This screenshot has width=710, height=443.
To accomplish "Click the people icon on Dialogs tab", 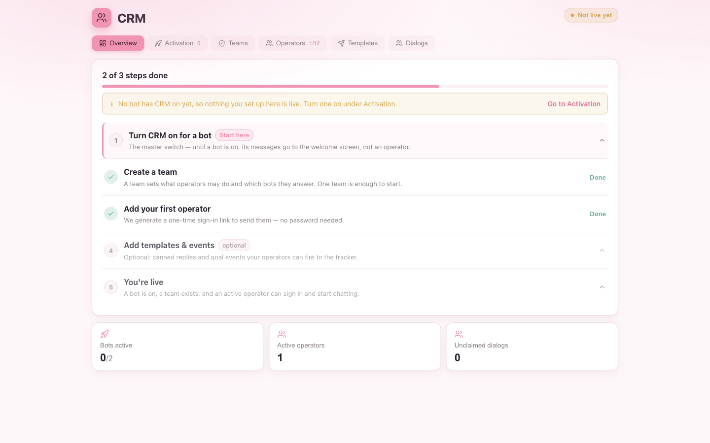I will coord(399,43).
